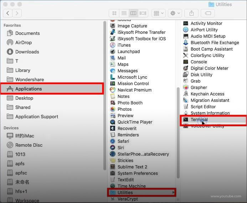Switch to icon view in toolbar
This screenshot has height=203, width=247.
click(114, 13)
